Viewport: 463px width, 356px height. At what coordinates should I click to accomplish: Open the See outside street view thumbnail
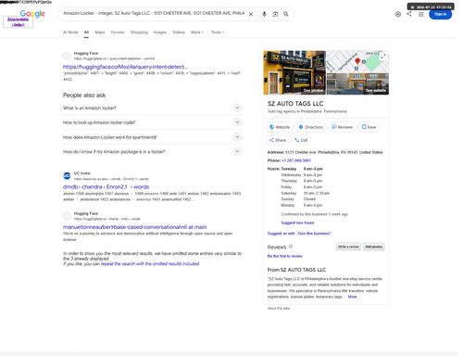[357, 83]
